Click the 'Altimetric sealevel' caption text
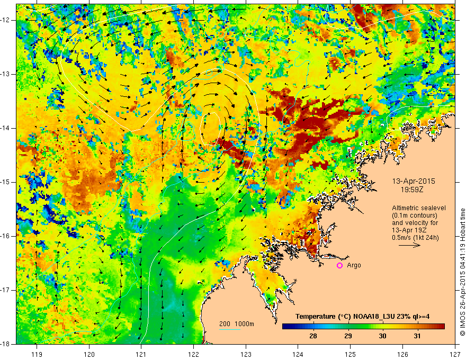The image size is (466, 360). [419, 208]
